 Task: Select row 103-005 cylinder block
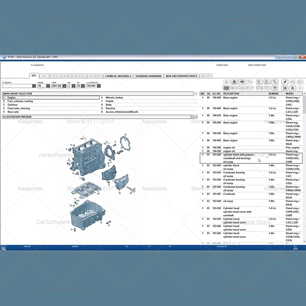tap(251, 167)
